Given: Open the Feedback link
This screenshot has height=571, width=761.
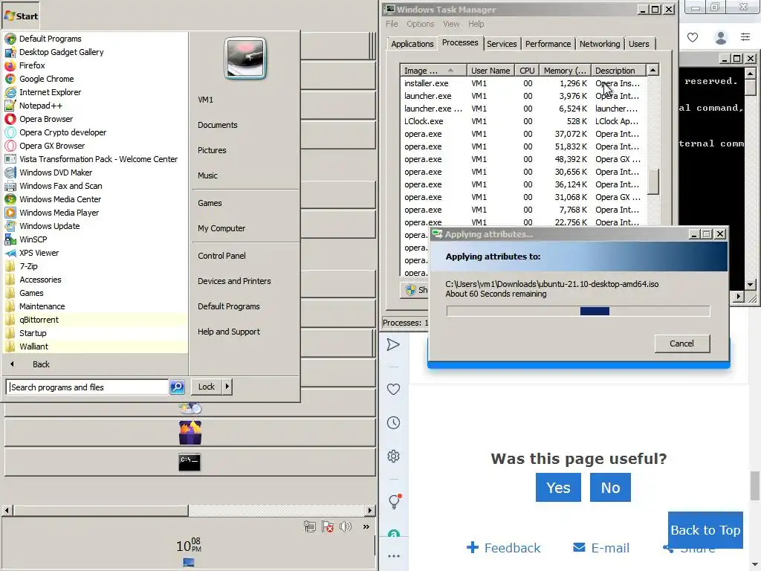Looking at the screenshot, I should [x=503, y=548].
